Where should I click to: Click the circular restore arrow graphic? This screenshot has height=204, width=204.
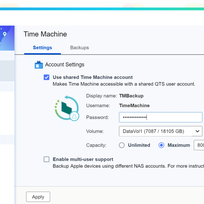pyautogui.click(x=67, y=108)
